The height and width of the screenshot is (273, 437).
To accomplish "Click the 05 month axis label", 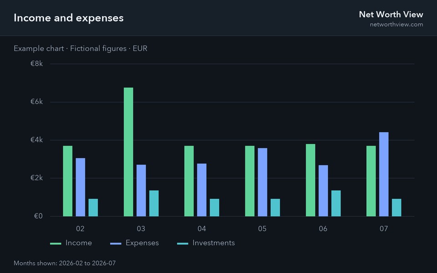I will 262,229.
